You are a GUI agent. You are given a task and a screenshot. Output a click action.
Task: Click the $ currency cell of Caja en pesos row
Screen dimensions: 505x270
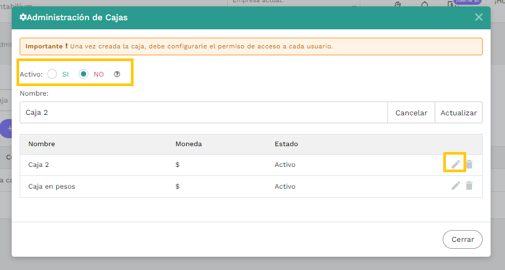[x=177, y=187]
